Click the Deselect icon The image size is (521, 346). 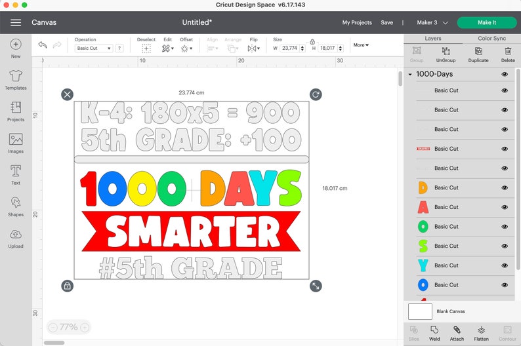click(146, 48)
